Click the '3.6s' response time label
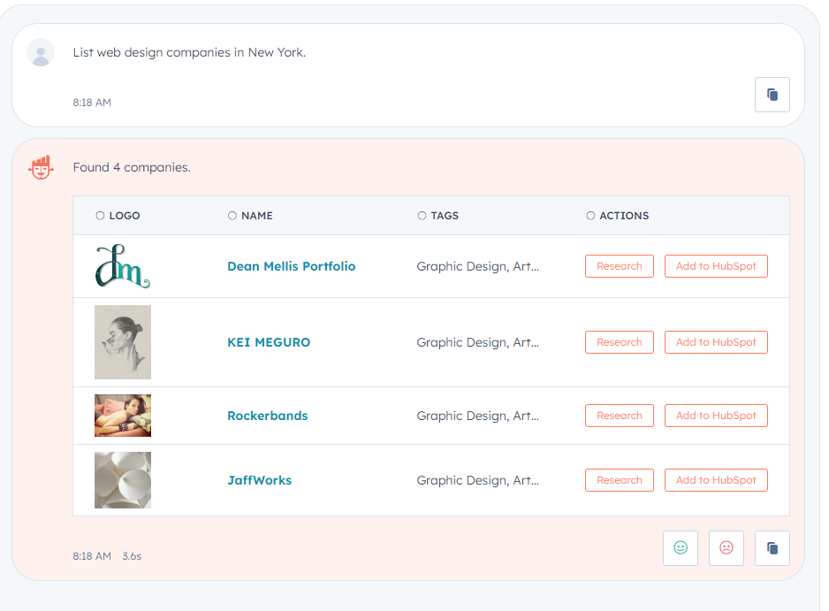The image size is (829, 611). [x=132, y=556]
